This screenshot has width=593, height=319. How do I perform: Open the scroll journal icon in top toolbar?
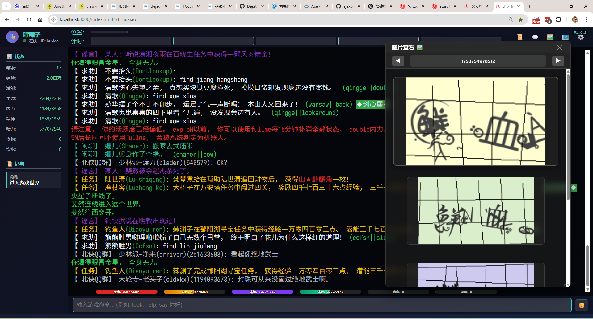[520, 37]
